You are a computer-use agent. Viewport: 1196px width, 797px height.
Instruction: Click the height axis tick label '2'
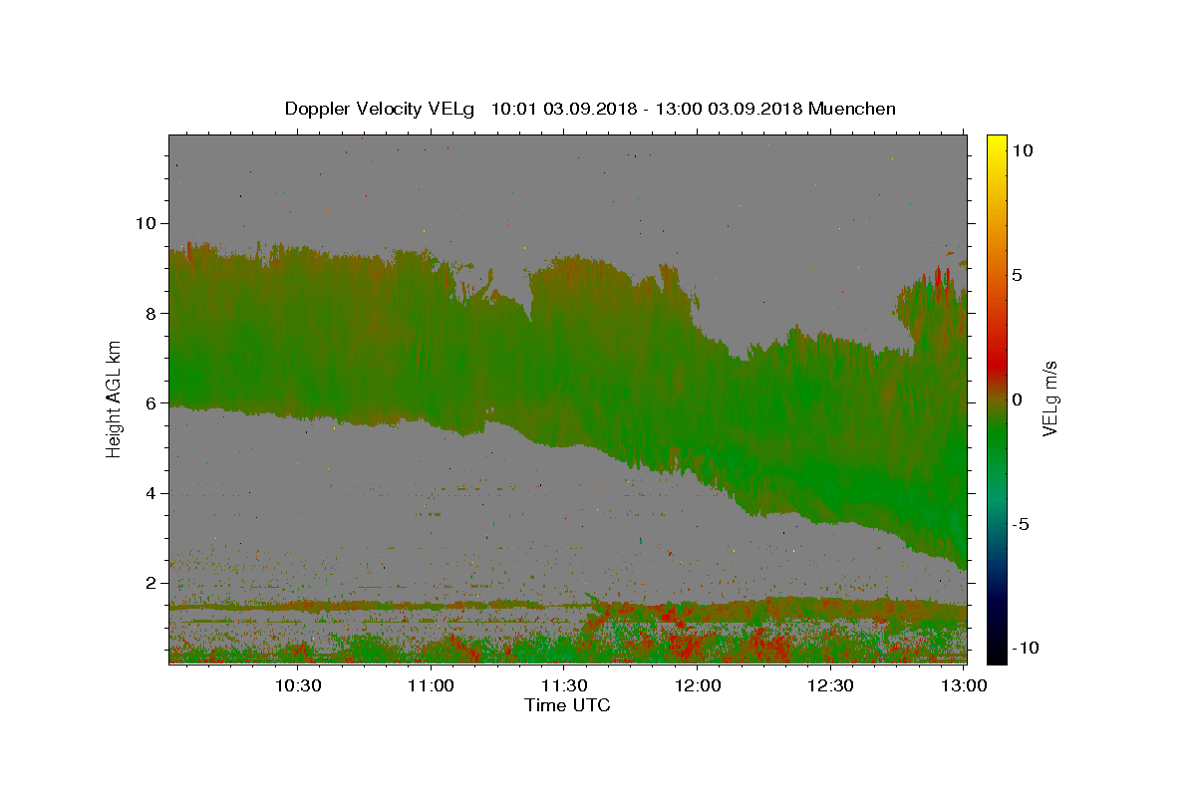[153, 584]
